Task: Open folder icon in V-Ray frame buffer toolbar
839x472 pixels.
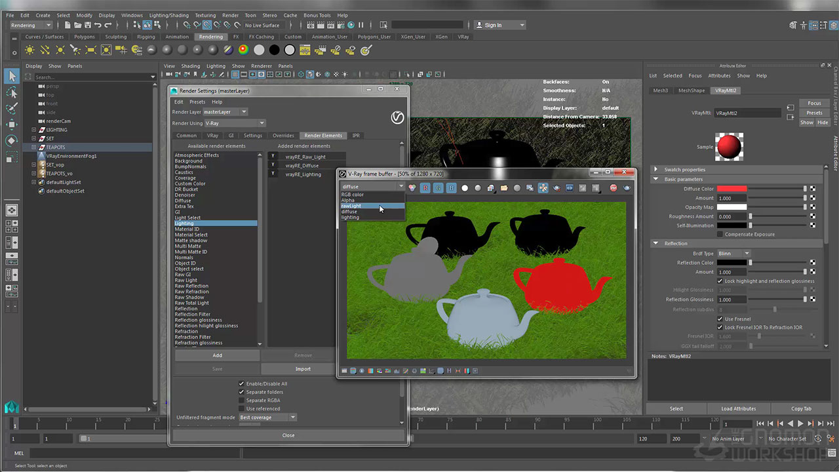Action: click(x=504, y=188)
